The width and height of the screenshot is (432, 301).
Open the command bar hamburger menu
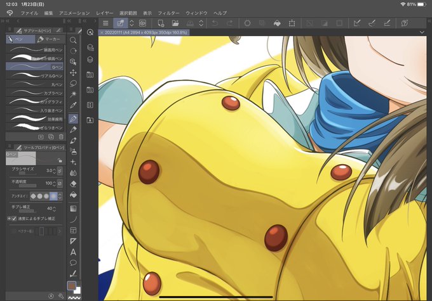pos(105,23)
